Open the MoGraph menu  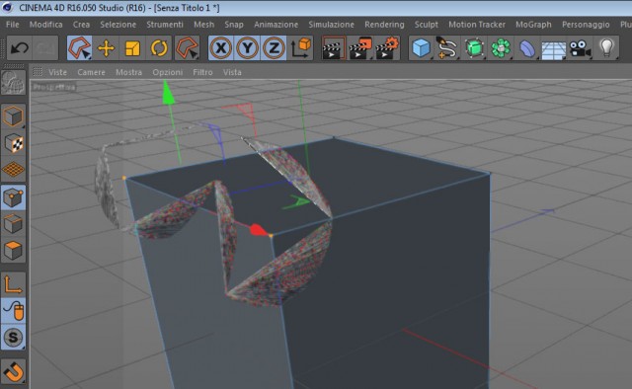point(533,25)
